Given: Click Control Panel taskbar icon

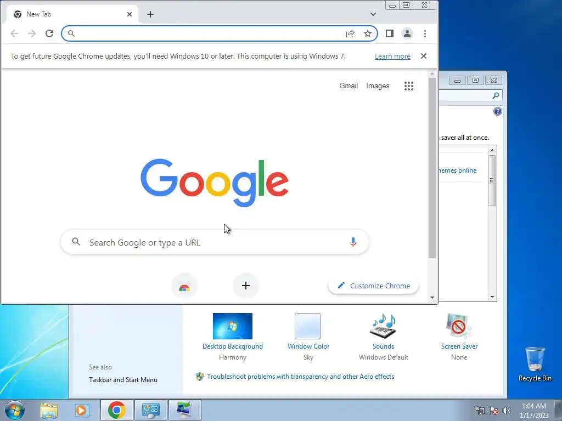Looking at the screenshot, I should [x=150, y=410].
